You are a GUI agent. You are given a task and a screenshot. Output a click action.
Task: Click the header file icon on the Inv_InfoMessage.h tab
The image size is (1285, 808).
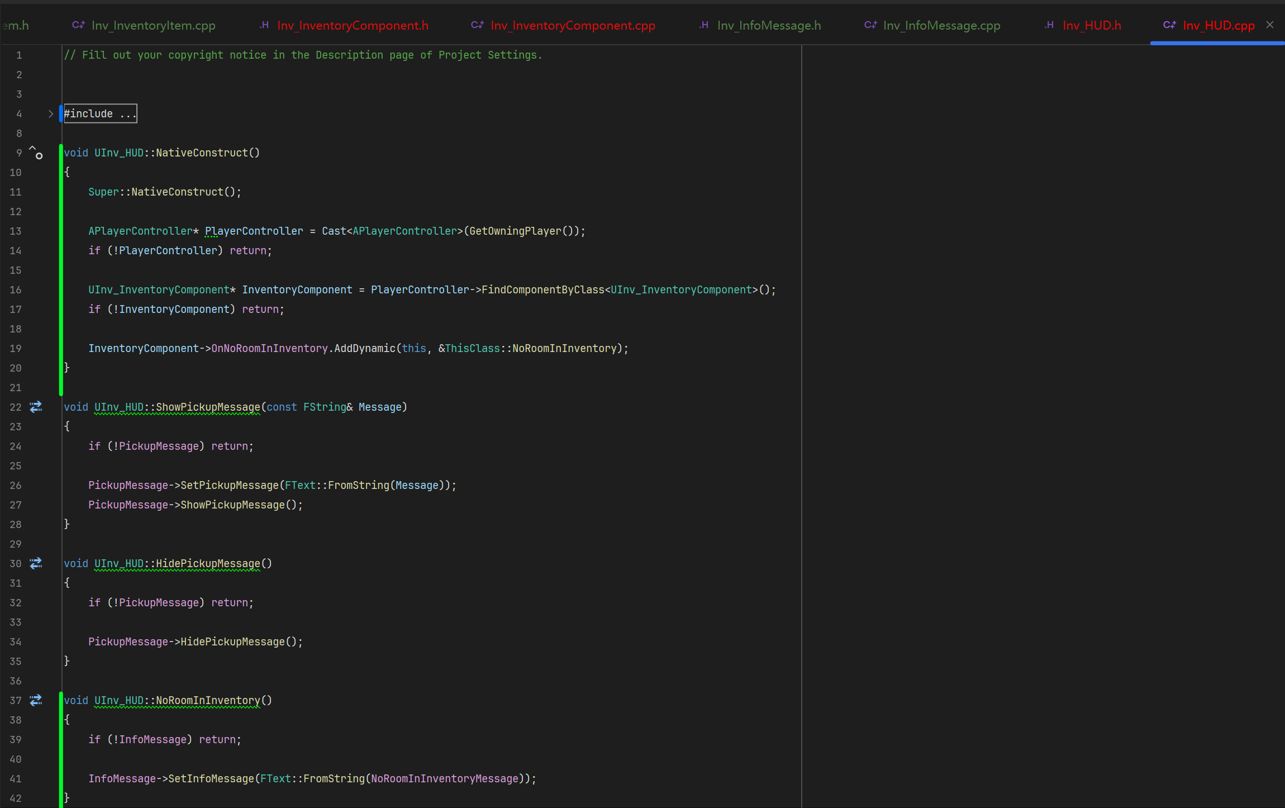tap(704, 25)
